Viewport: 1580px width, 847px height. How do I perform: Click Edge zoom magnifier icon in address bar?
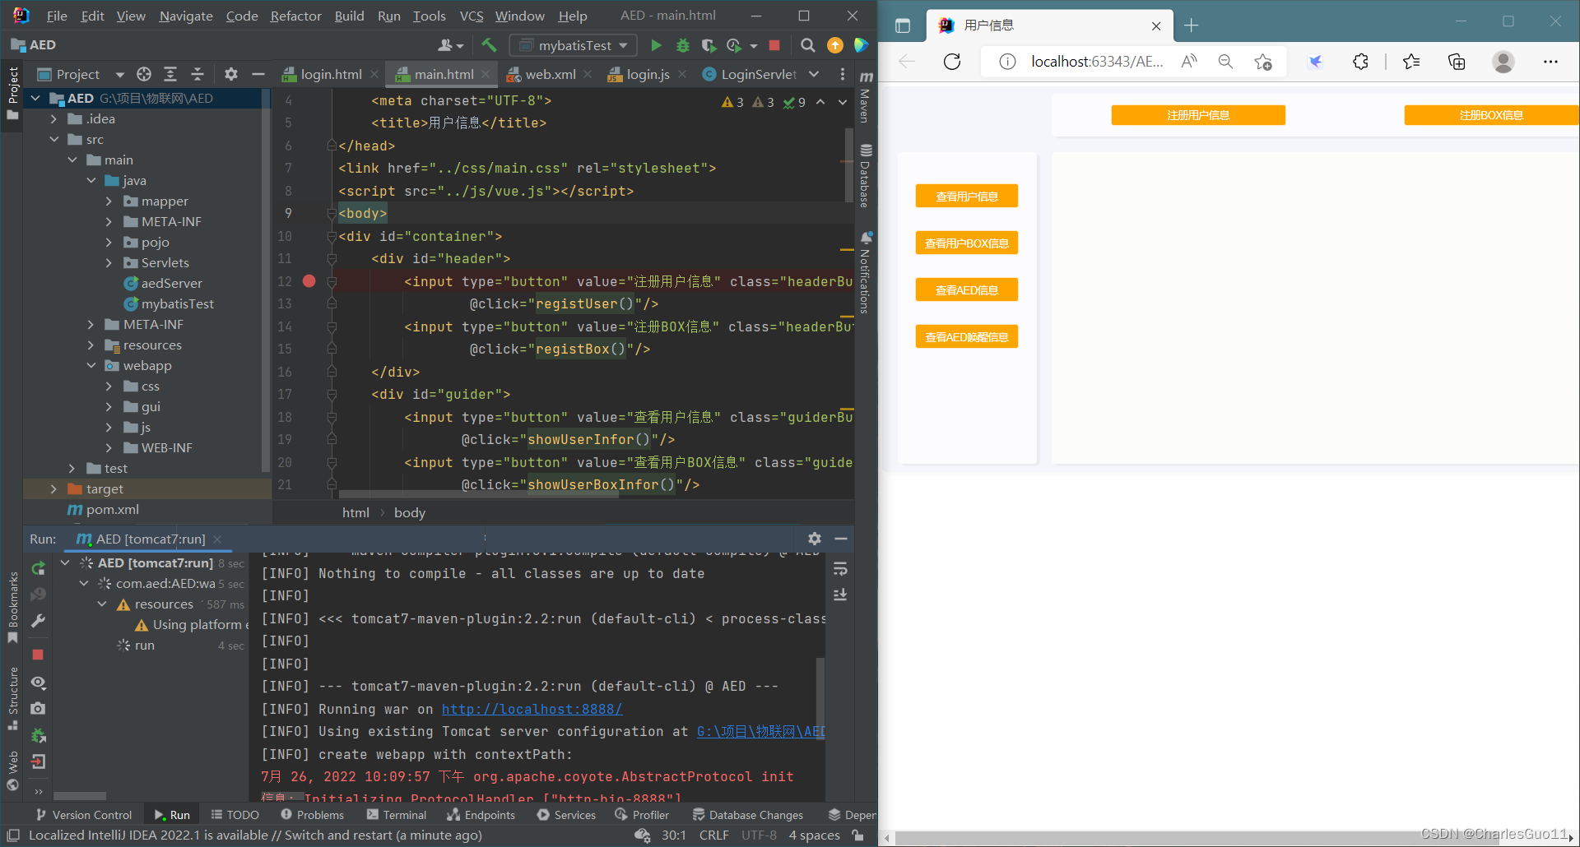click(x=1225, y=62)
